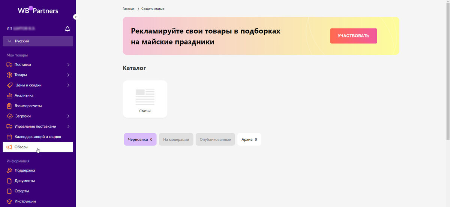Open notifications via the bell icon
The height and width of the screenshot is (207, 450).
tap(67, 29)
